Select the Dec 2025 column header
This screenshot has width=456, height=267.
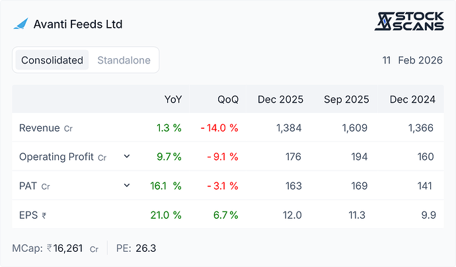(281, 100)
